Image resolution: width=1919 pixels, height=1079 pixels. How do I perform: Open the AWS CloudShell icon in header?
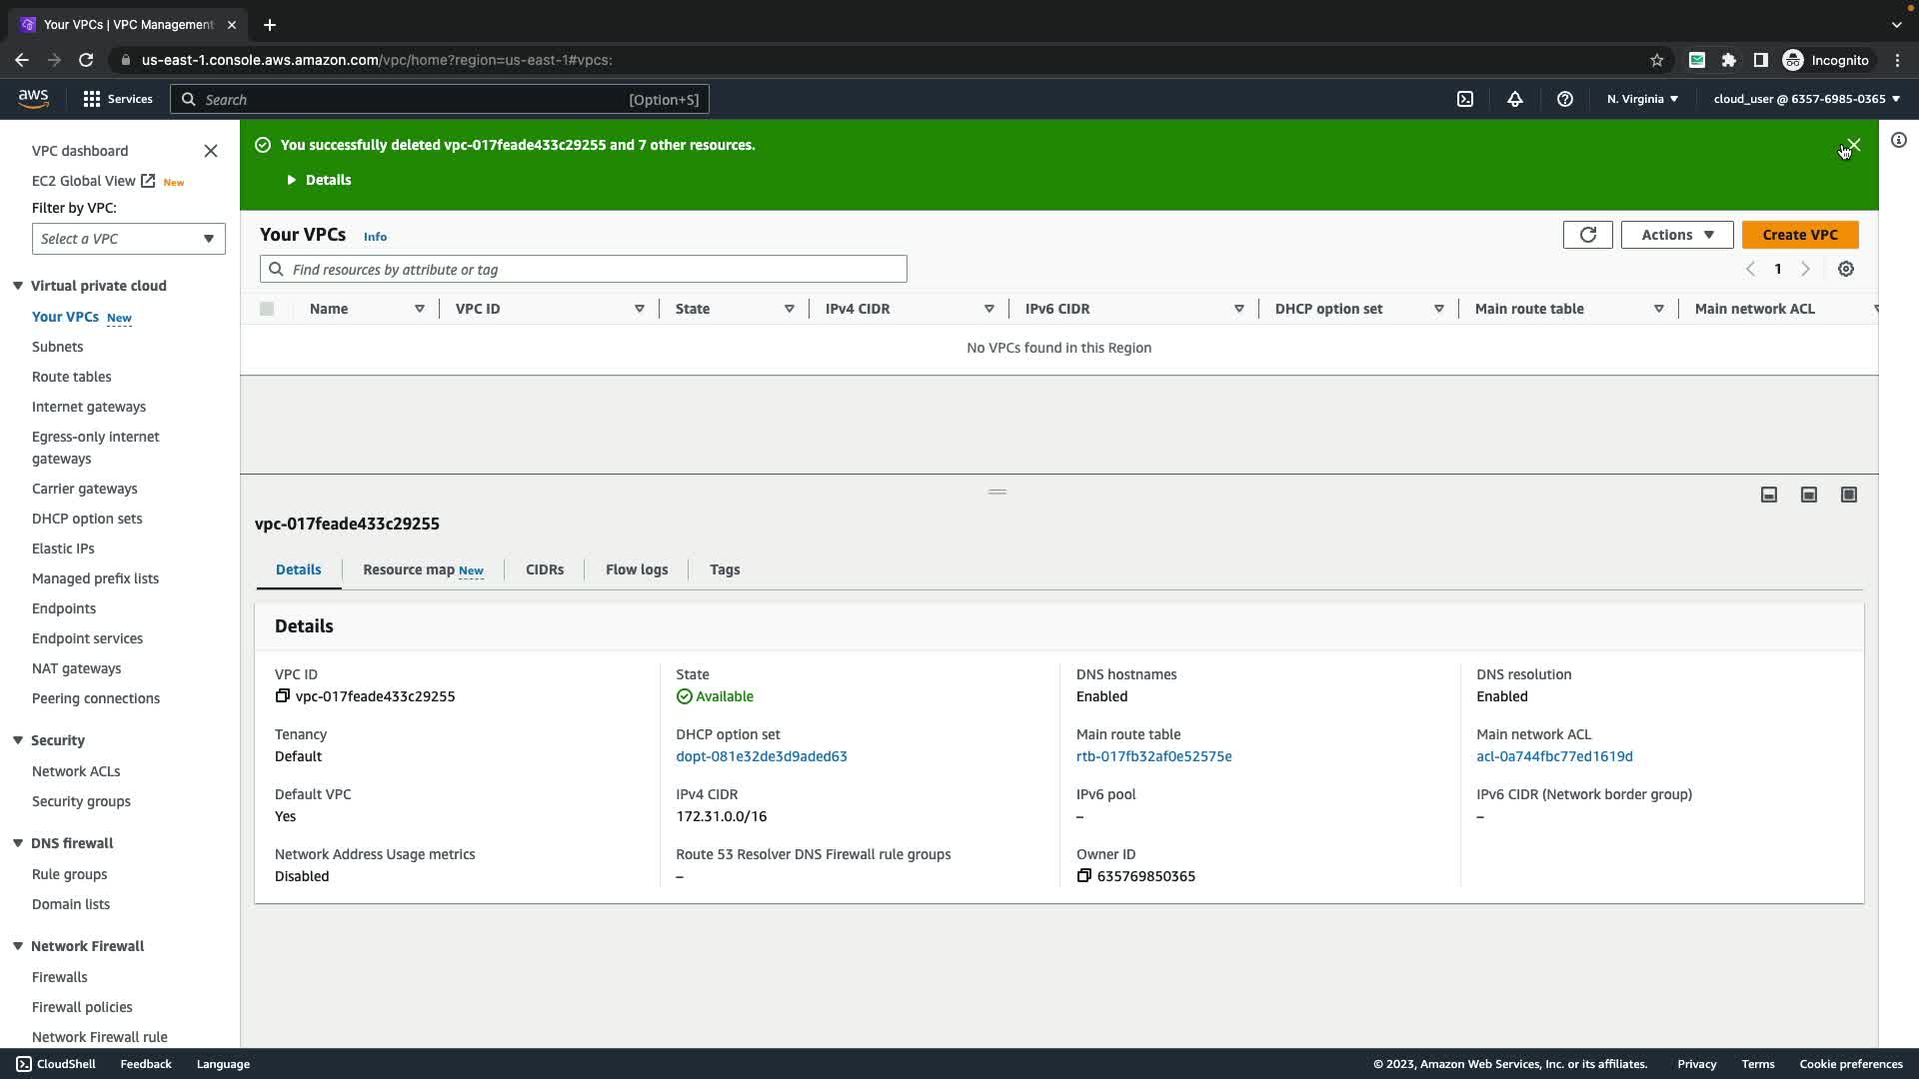click(1465, 99)
